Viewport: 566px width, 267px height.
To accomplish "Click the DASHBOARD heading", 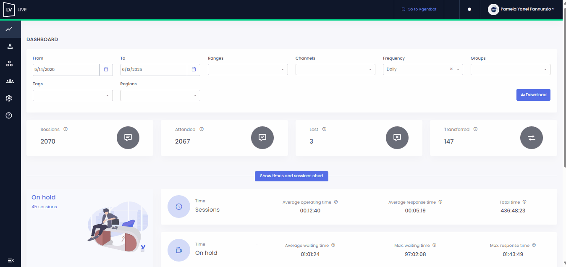I will [42, 39].
